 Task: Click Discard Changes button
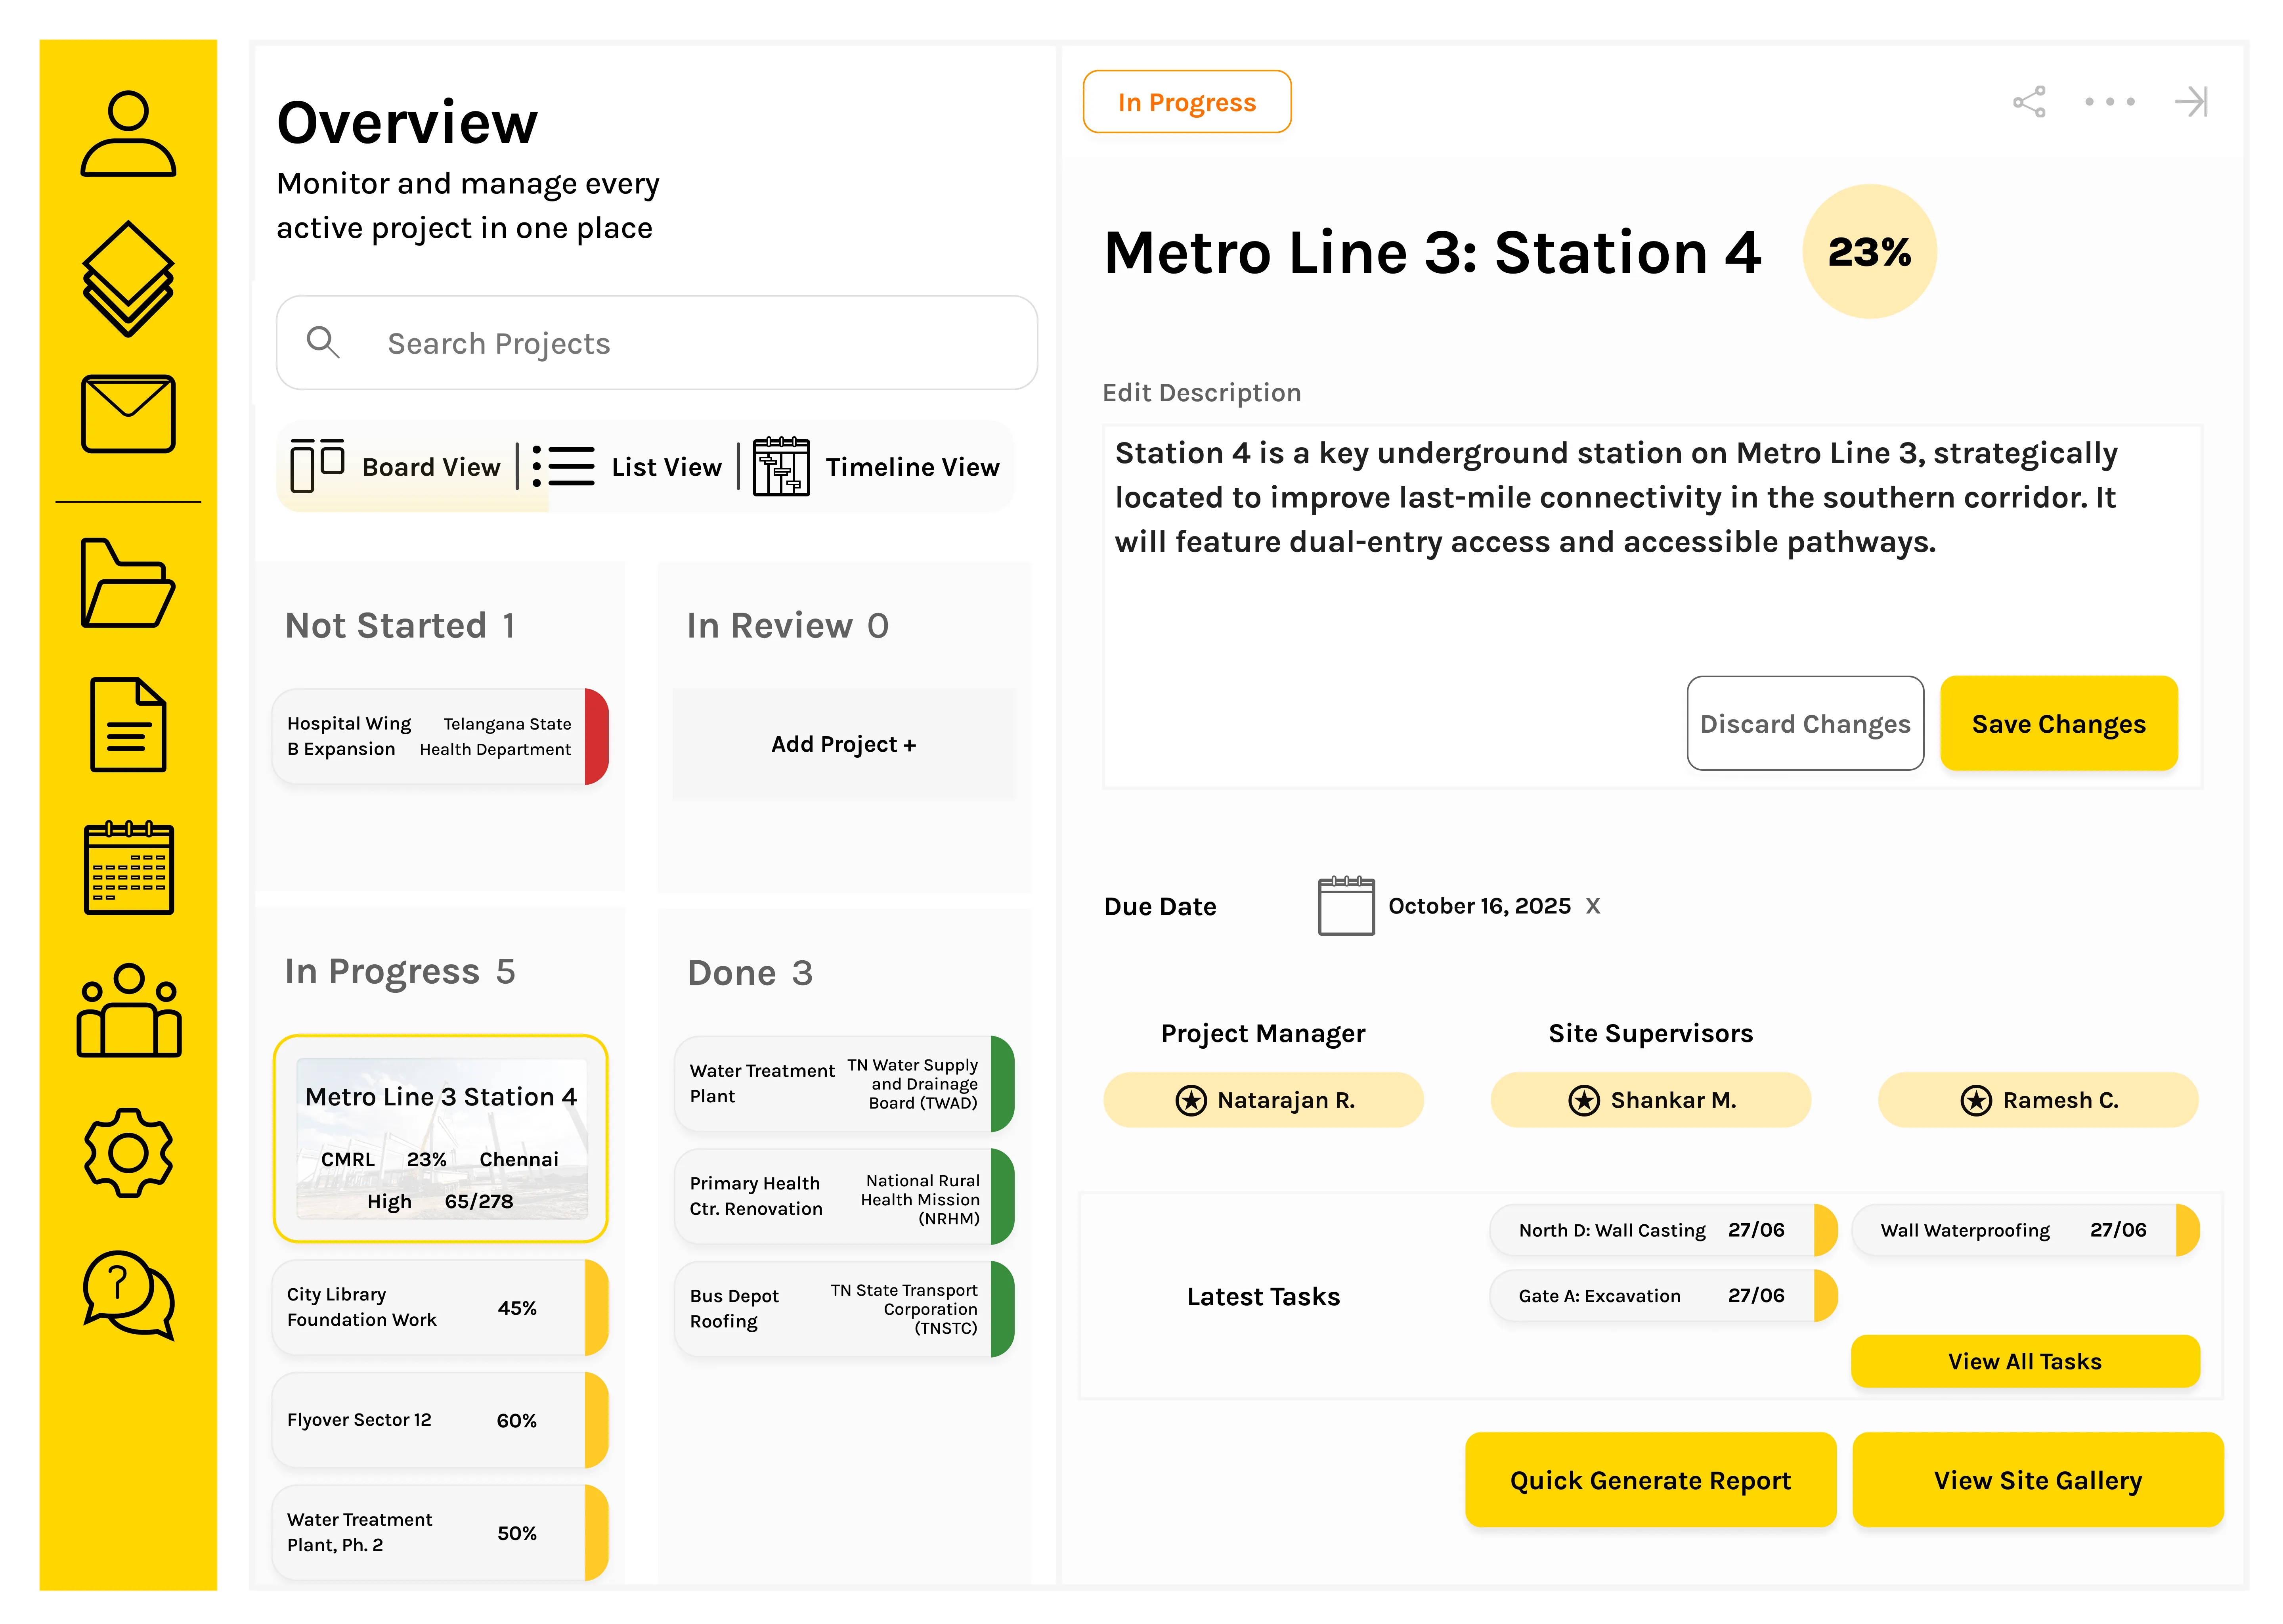[x=1805, y=724]
